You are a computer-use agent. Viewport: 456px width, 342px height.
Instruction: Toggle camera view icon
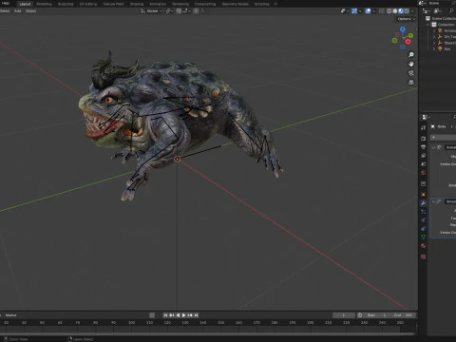click(411, 73)
